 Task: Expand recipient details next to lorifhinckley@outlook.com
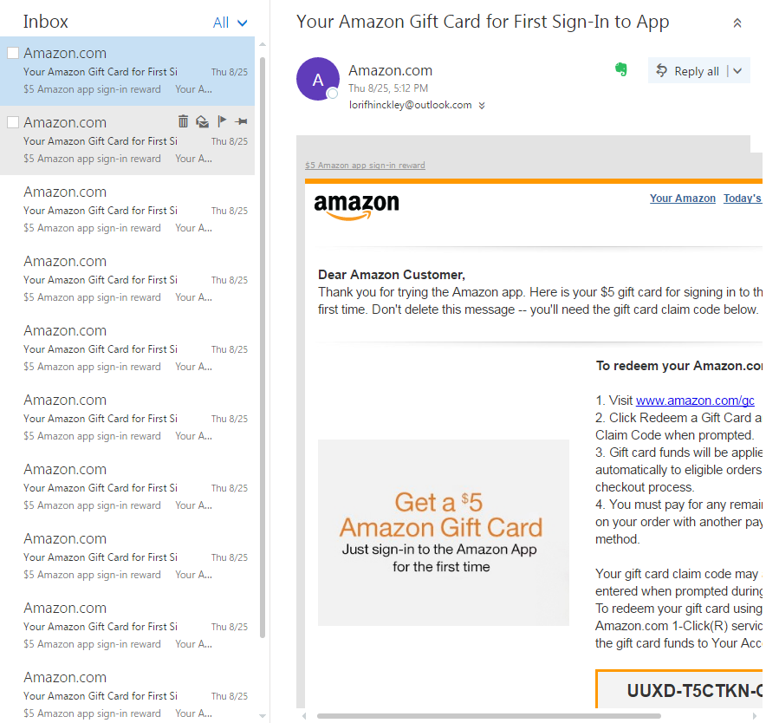482,106
